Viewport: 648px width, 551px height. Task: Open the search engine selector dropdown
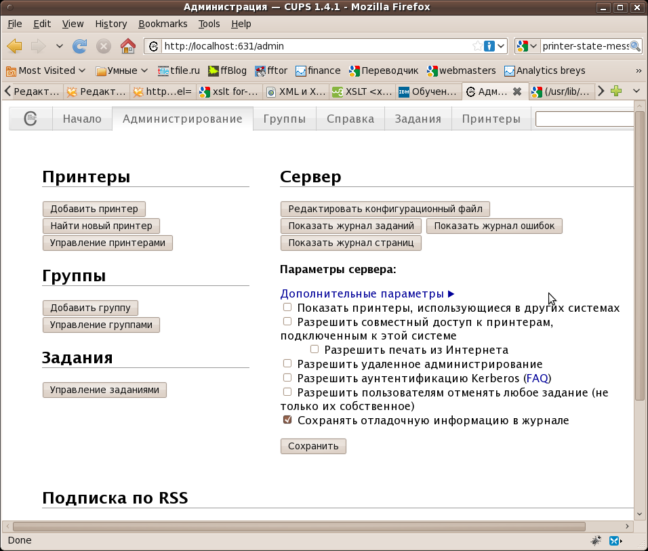point(527,46)
